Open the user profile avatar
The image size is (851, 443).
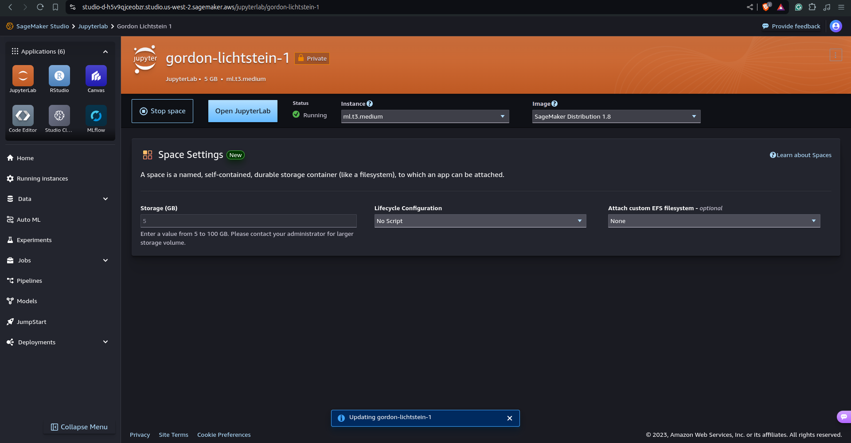pyautogui.click(x=836, y=26)
